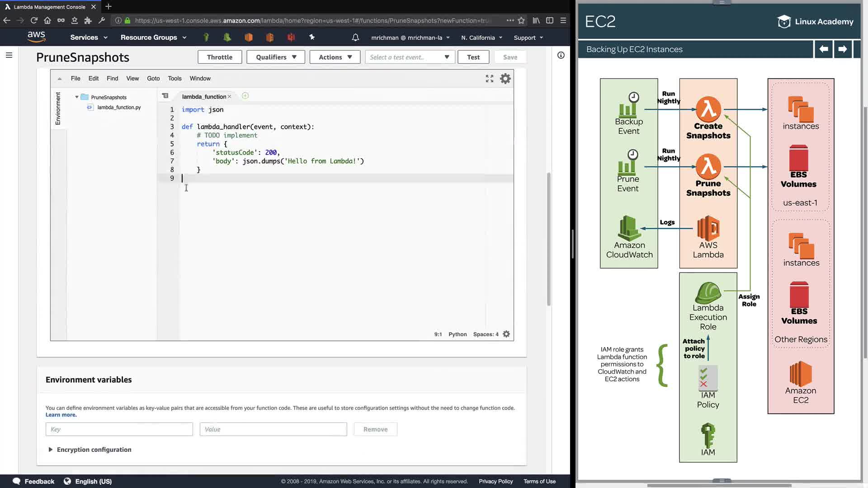Viewport: 868px width, 488px height.
Task: Open the Actions dropdown
Action: tap(335, 57)
